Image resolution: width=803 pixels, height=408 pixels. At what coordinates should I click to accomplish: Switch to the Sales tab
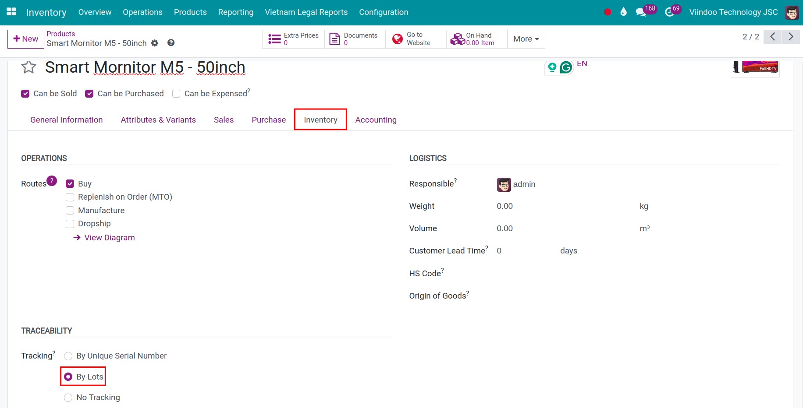pyautogui.click(x=224, y=120)
